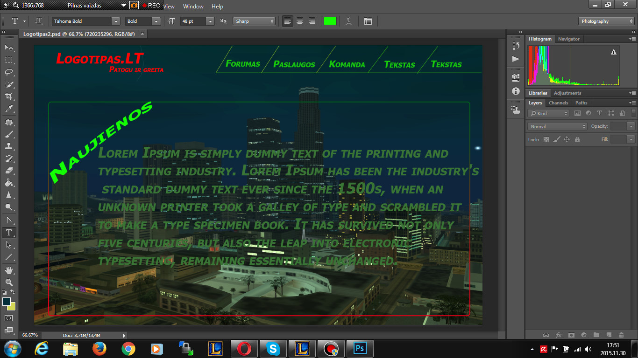Right align the text
This screenshot has height=358, width=638.
click(312, 21)
